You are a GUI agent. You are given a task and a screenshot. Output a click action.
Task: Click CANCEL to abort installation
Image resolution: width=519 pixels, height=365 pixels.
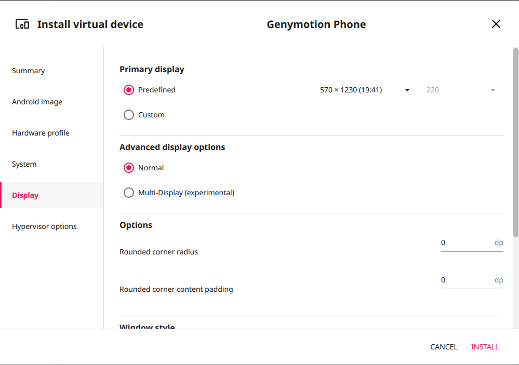click(443, 347)
